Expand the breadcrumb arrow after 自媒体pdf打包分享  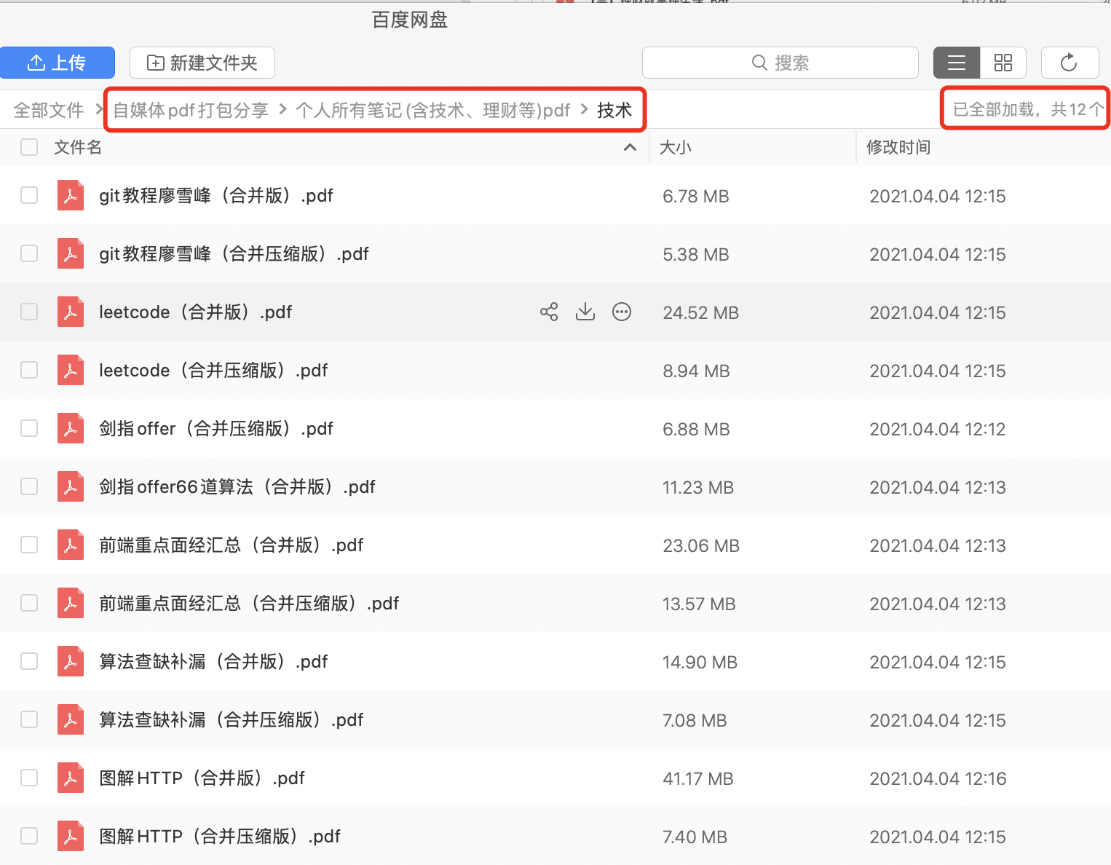point(282,110)
